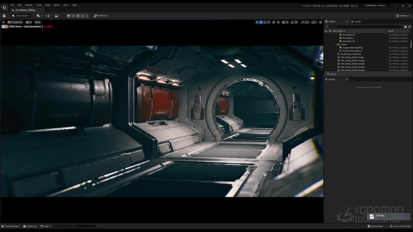The height and width of the screenshot is (232, 413).
Task: Open the Platforms dropdown
Action: [x=101, y=16]
